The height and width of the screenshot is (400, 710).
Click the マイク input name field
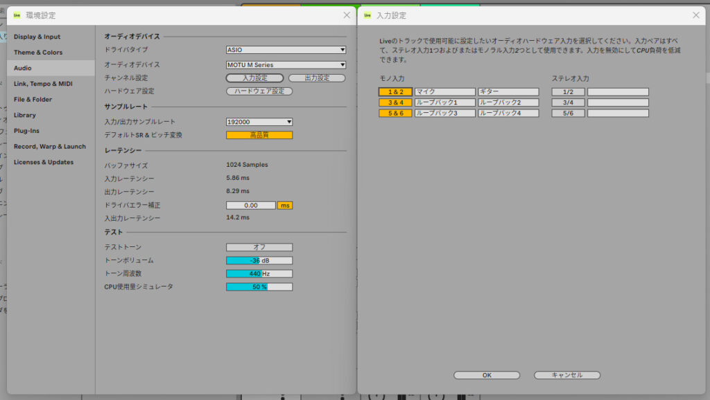point(444,92)
